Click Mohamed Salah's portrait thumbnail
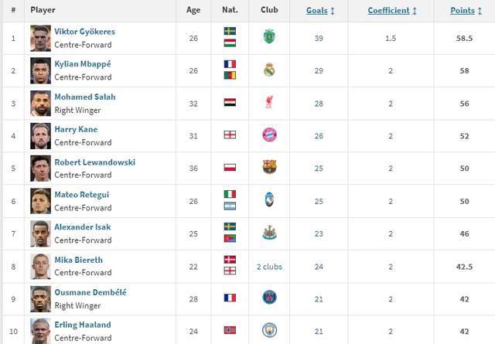495x344 pixels. [x=40, y=102]
